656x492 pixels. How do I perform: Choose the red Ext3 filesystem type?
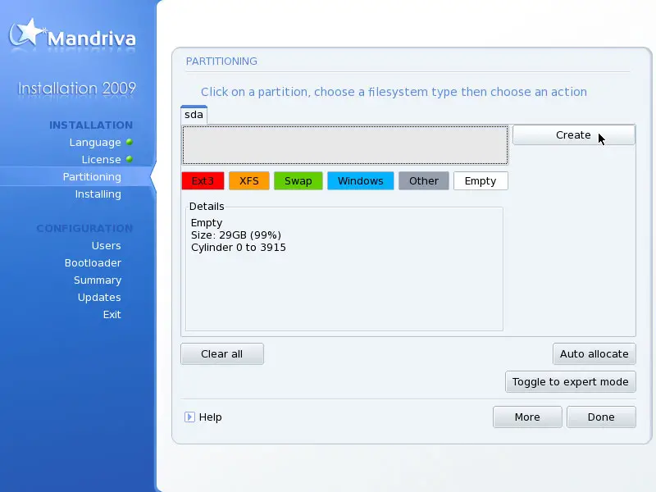pyautogui.click(x=203, y=180)
